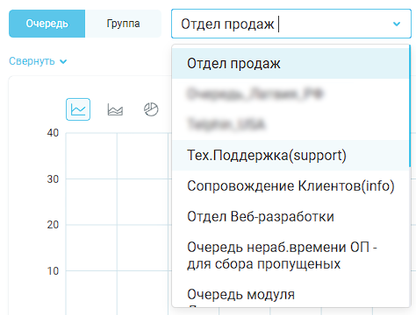416x315 pixels.
Task: Click the dropdown list scrollbar
Action: click(410, 106)
